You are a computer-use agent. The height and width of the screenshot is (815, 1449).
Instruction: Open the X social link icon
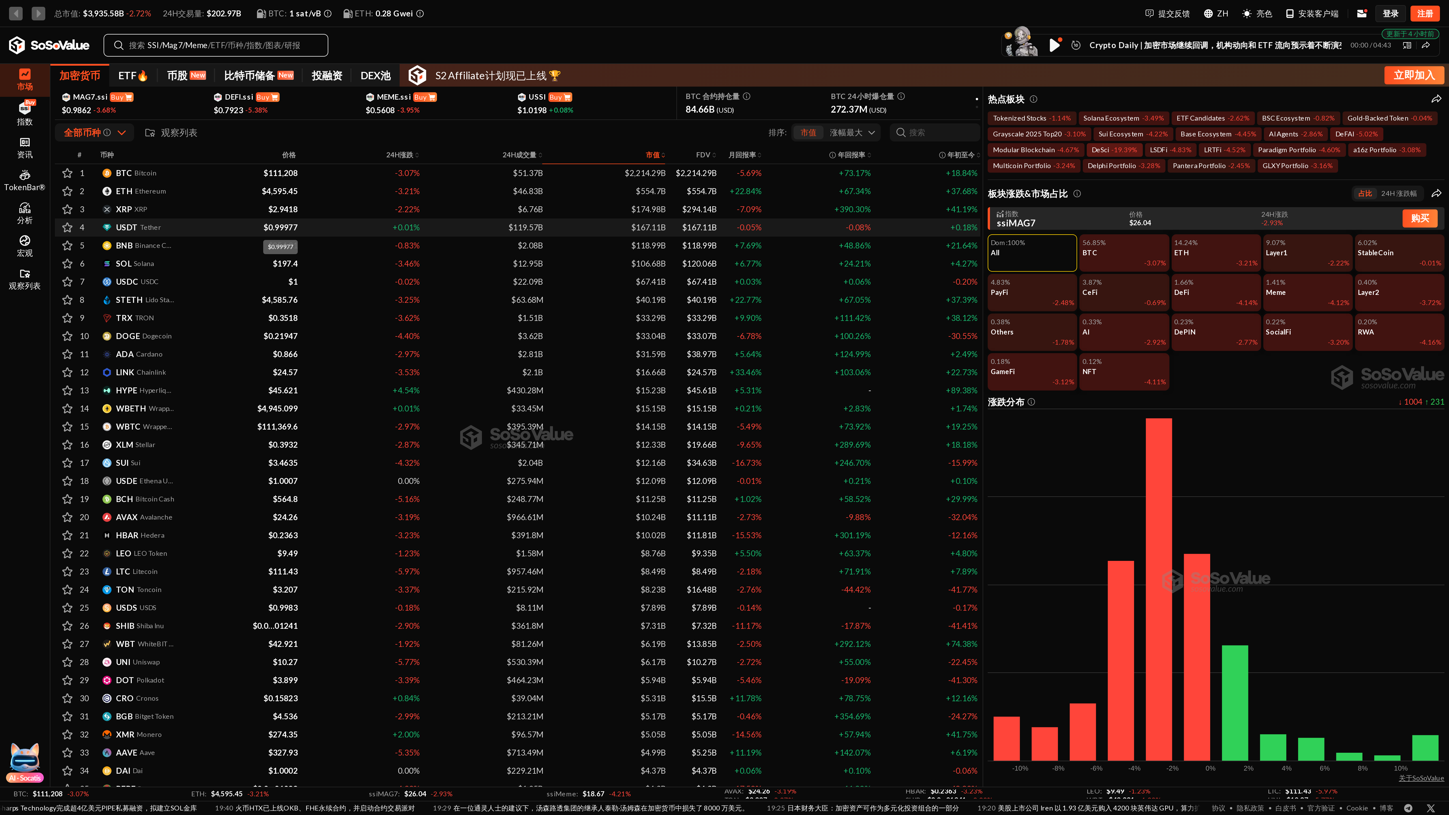tap(1431, 808)
